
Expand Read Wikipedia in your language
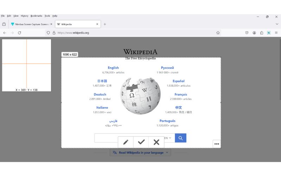tap(140, 152)
